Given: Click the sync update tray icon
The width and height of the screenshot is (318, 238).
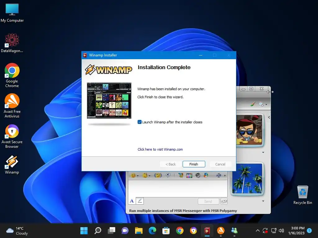Looking at the screenshot, I should (265, 231).
